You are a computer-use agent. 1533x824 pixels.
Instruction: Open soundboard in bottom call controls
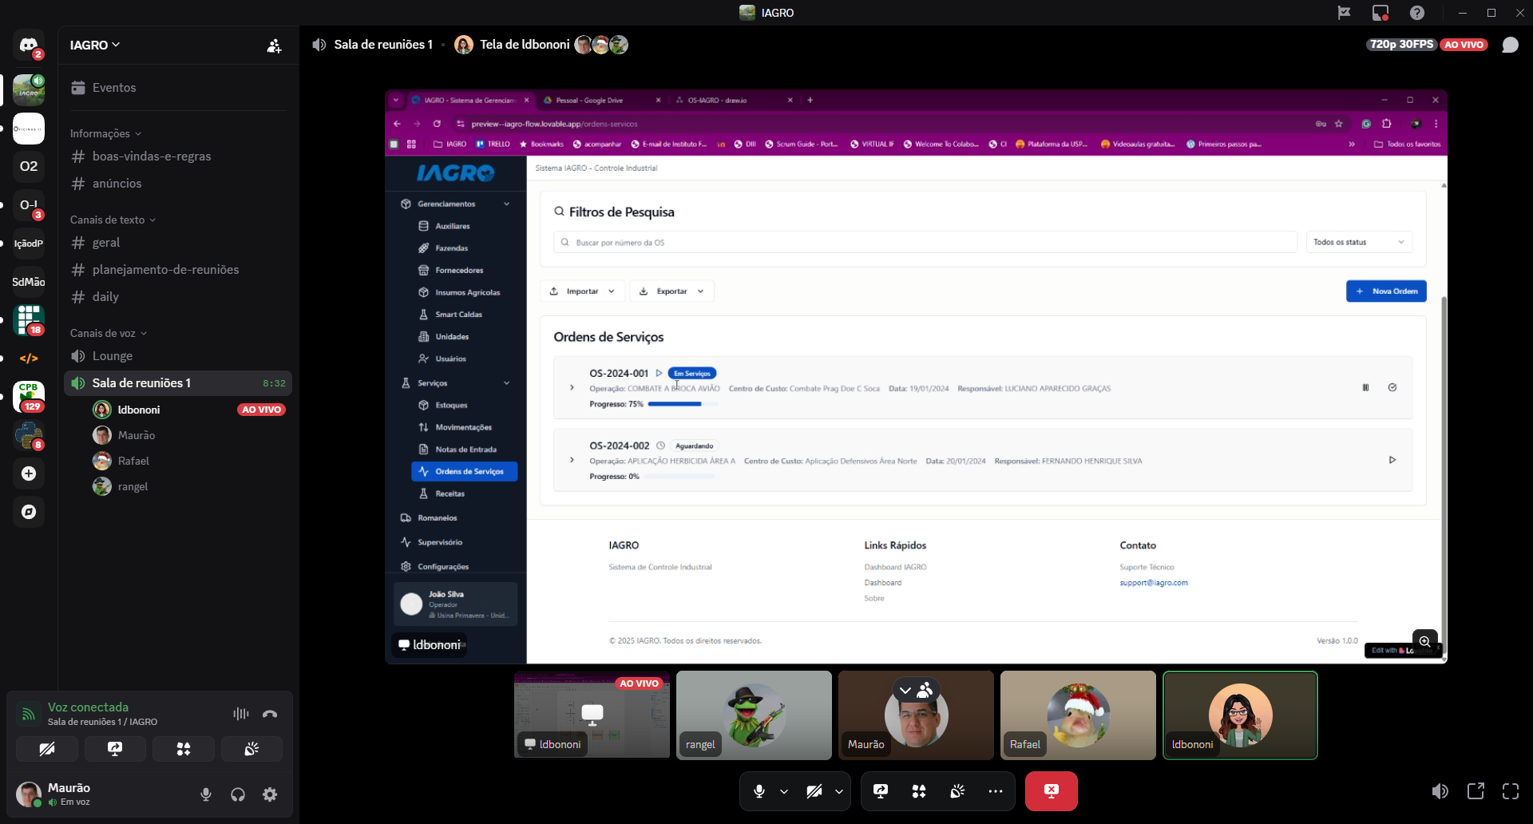pyautogui.click(x=957, y=791)
